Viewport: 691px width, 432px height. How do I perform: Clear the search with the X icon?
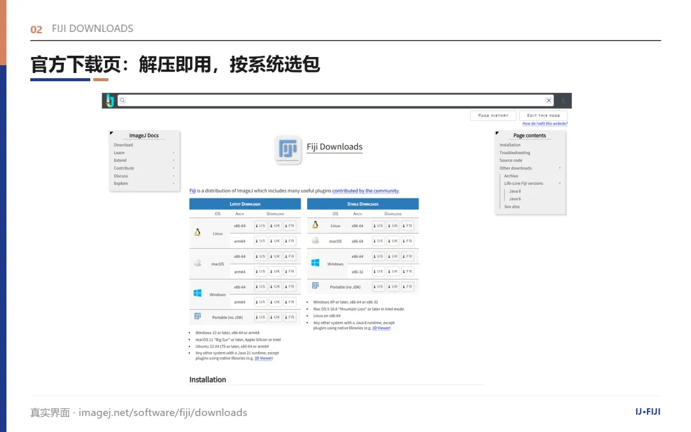point(549,100)
